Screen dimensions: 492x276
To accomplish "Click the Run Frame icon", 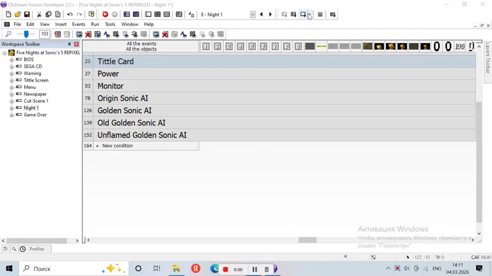I will click(x=303, y=14).
